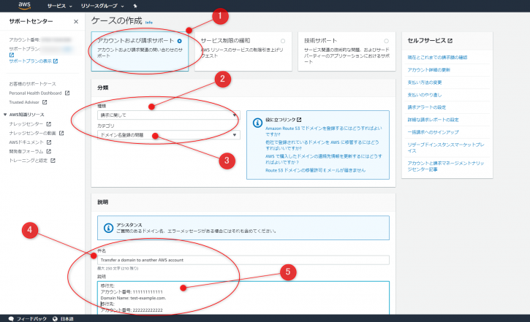Open 開発者フォーラム link

point(26,152)
